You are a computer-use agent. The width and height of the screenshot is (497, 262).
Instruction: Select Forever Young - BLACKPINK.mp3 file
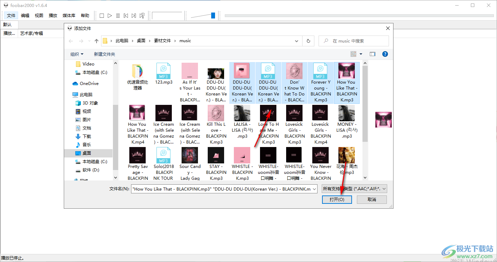(321, 83)
